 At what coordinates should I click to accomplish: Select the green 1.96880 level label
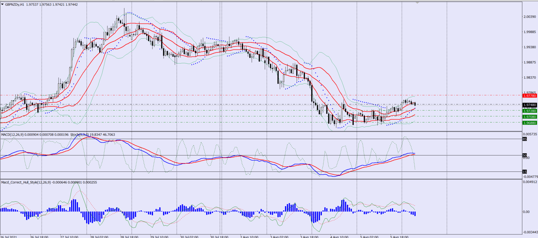point(530,123)
